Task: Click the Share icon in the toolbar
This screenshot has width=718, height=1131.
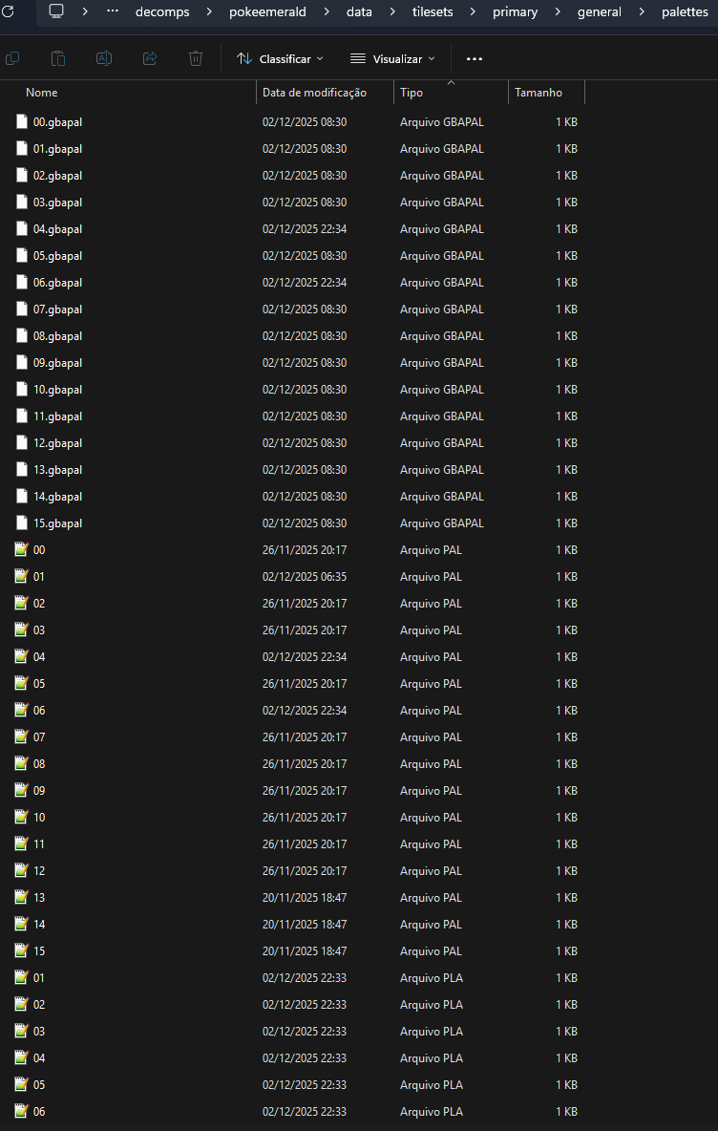Action: click(x=150, y=58)
